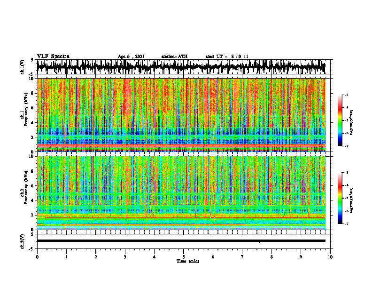Click the time axis tick label 5
The image size is (372, 288).
pyautogui.click(x=184, y=257)
